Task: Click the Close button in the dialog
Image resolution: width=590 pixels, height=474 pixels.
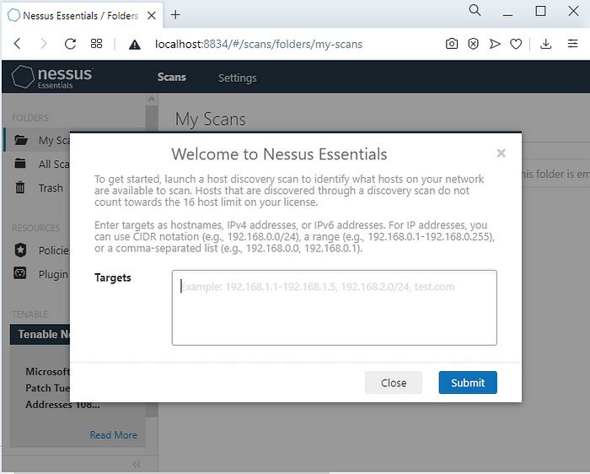Action: tap(394, 383)
